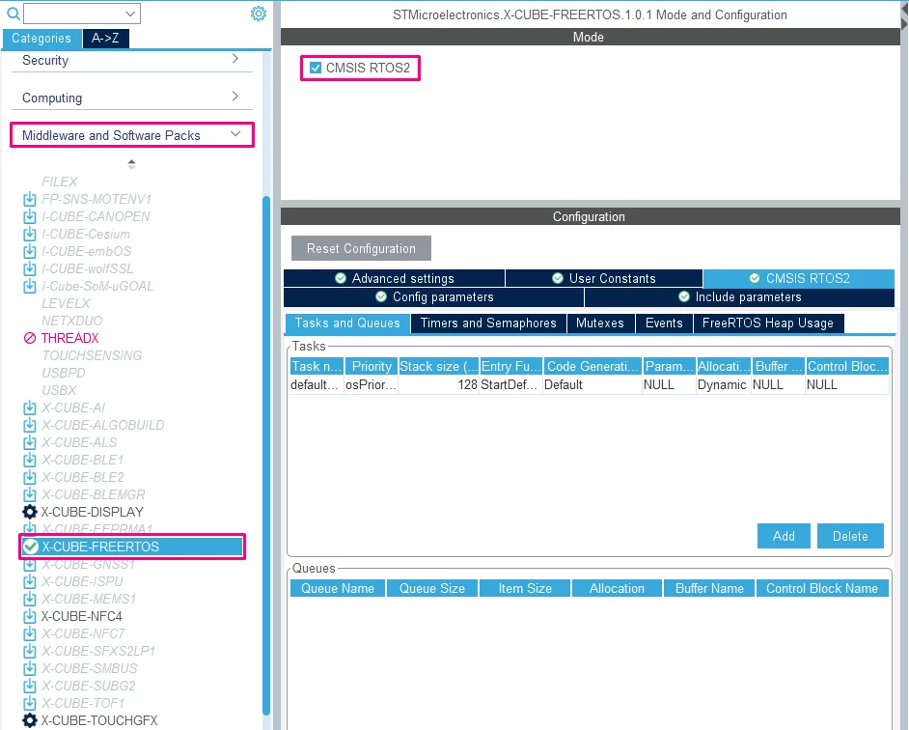The width and height of the screenshot is (909, 730).
Task: Click download icon beside X-CUBE-MEMS1
Action: (x=30, y=599)
